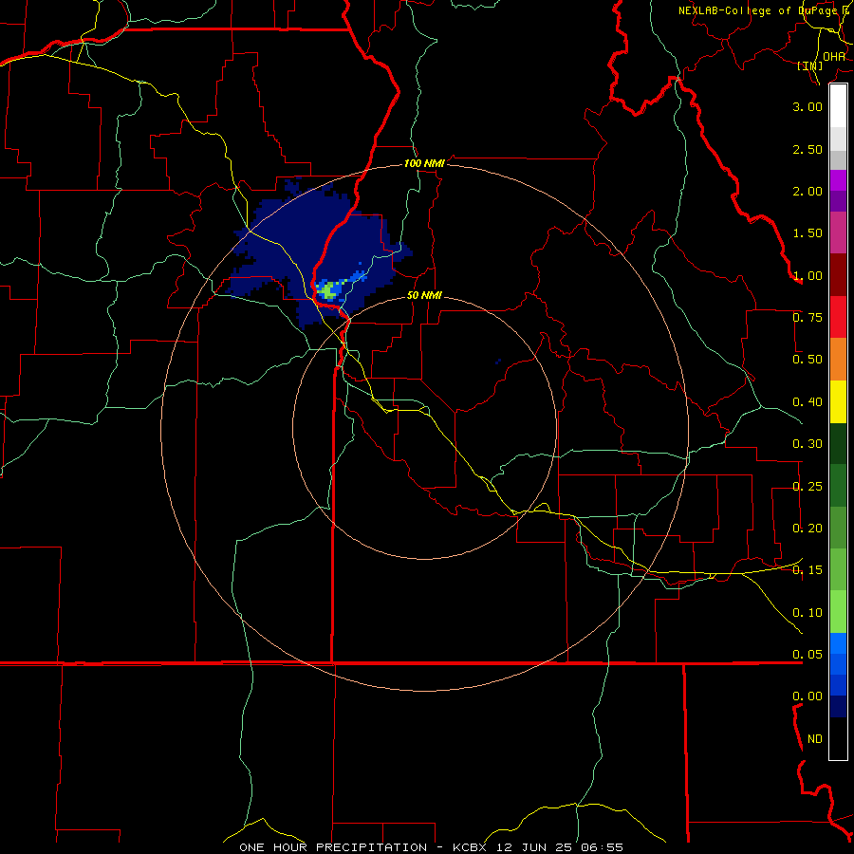Click the bright magenta legend swatch
The image size is (854, 854).
tap(838, 180)
